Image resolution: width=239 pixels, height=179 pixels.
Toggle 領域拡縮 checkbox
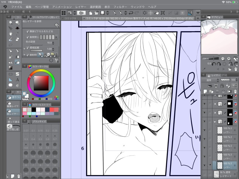point(27,48)
